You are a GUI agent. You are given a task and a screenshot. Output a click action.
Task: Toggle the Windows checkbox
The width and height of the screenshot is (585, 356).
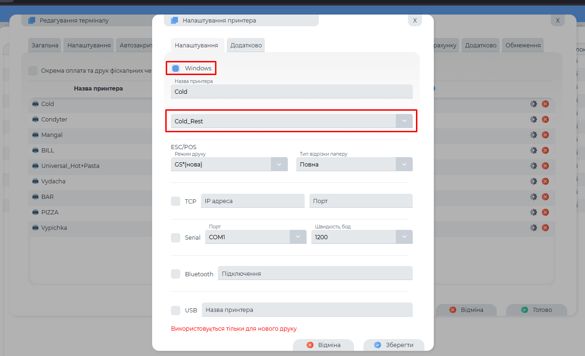[176, 68]
